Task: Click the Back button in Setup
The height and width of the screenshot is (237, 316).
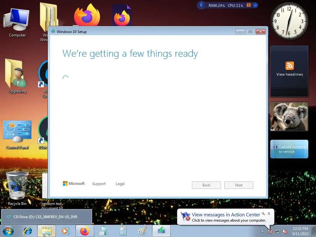Action: coord(206,185)
